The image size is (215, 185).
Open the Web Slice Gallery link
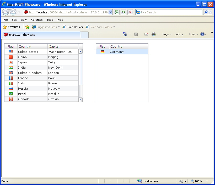tap(100, 27)
